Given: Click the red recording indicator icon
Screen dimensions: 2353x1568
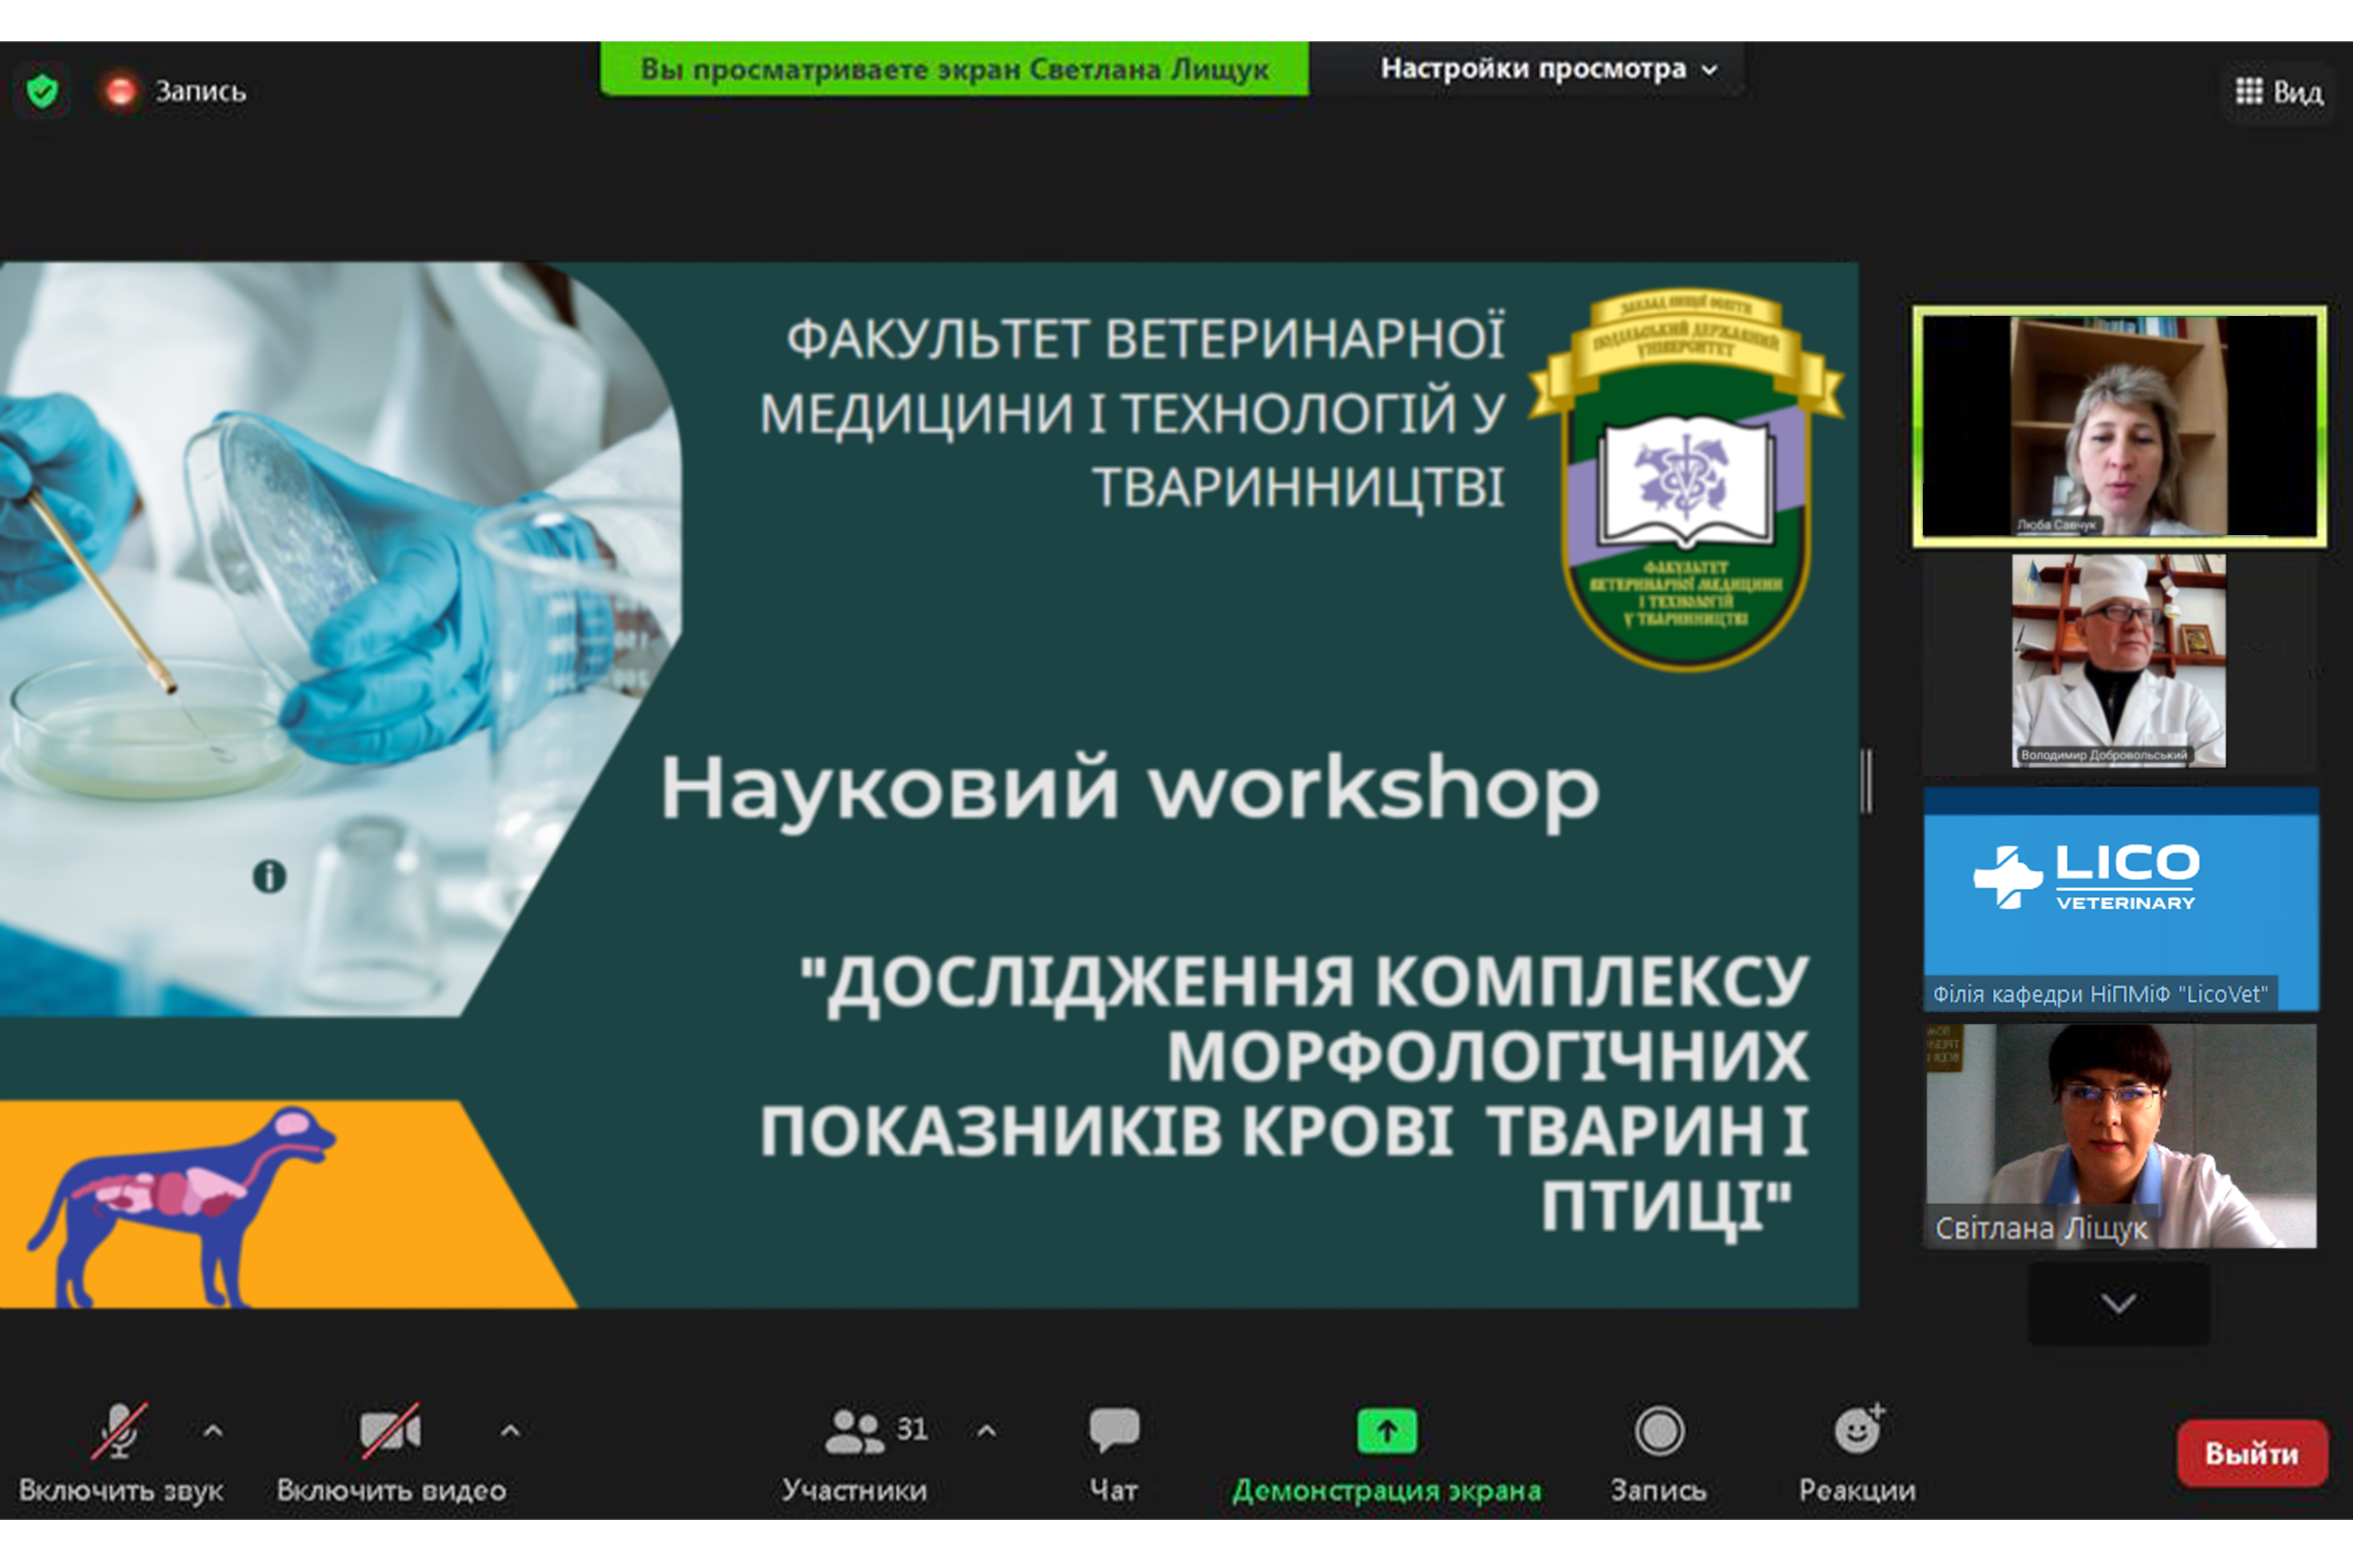Looking at the screenshot, I should coord(120,92).
